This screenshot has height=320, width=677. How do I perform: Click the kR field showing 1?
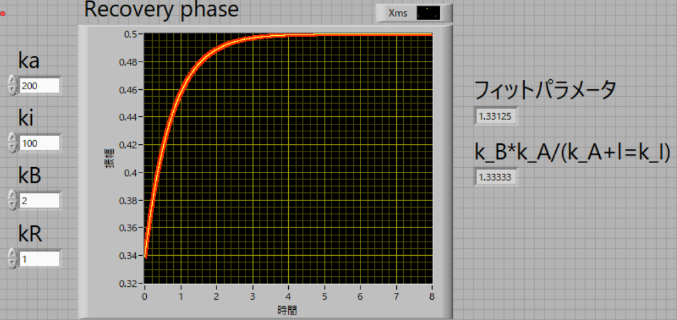[39, 258]
